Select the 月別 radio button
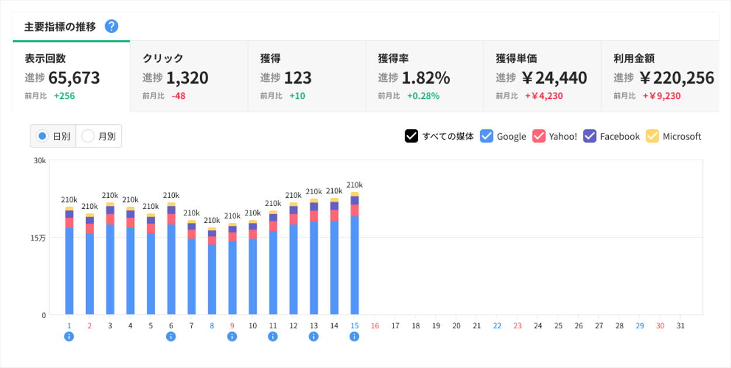The height and width of the screenshot is (368, 731). (88, 136)
